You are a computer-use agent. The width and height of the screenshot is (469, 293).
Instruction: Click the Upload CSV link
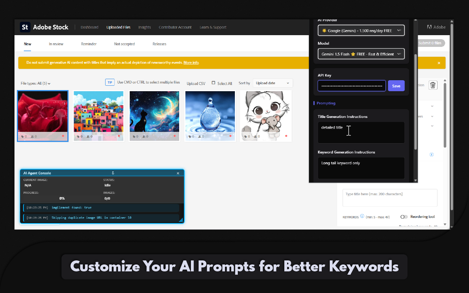pyautogui.click(x=196, y=84)
